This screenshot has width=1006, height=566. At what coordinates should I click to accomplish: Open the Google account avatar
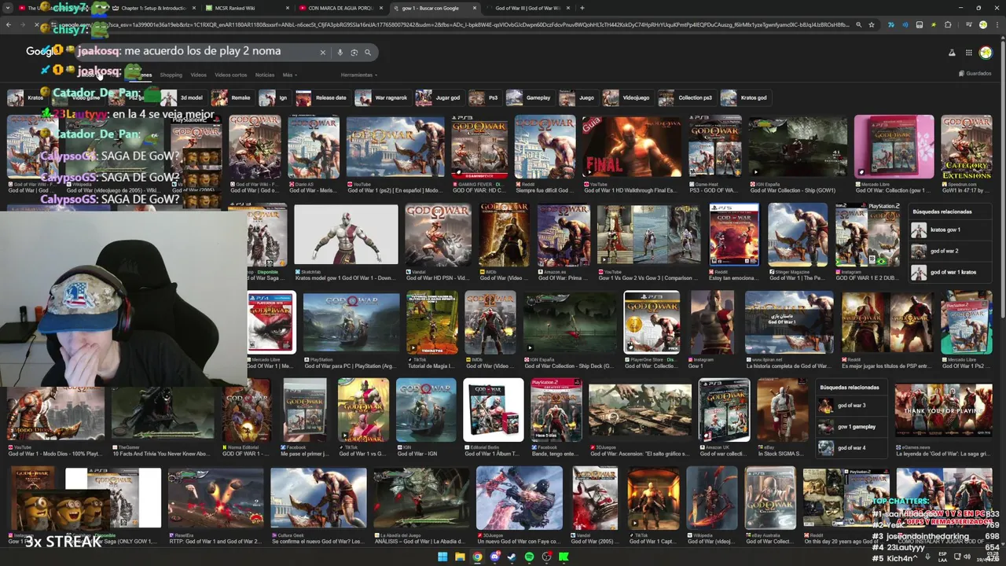pos(986,53)
